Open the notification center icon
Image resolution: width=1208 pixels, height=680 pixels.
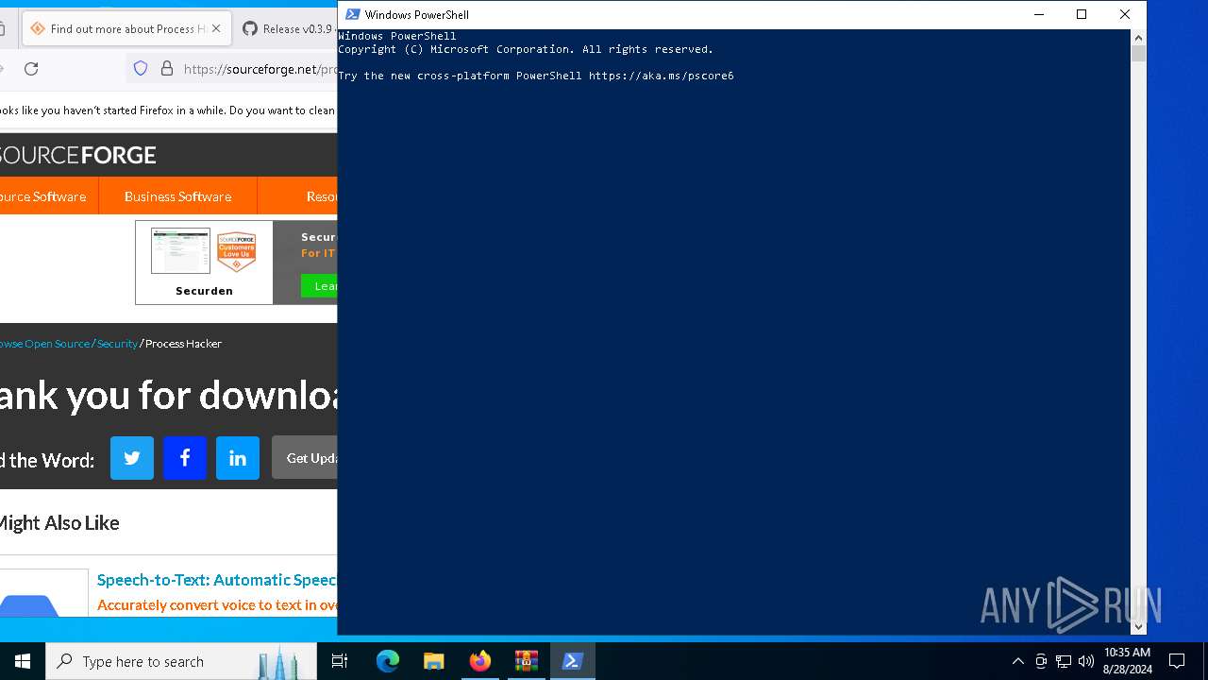click(1177, 661)
